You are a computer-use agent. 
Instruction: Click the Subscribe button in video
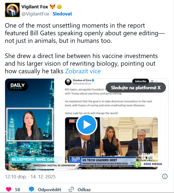140,81
